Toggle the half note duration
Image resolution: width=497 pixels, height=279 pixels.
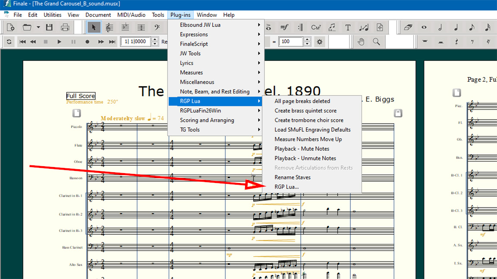(440, 28)
